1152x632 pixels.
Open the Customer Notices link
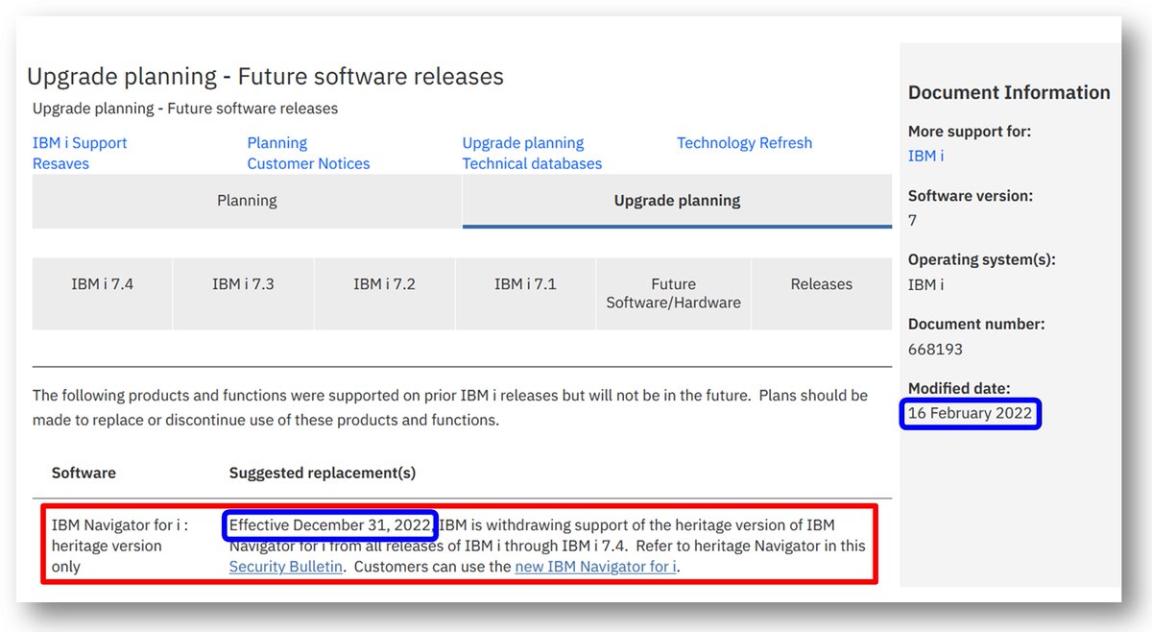tap(307, 163)
